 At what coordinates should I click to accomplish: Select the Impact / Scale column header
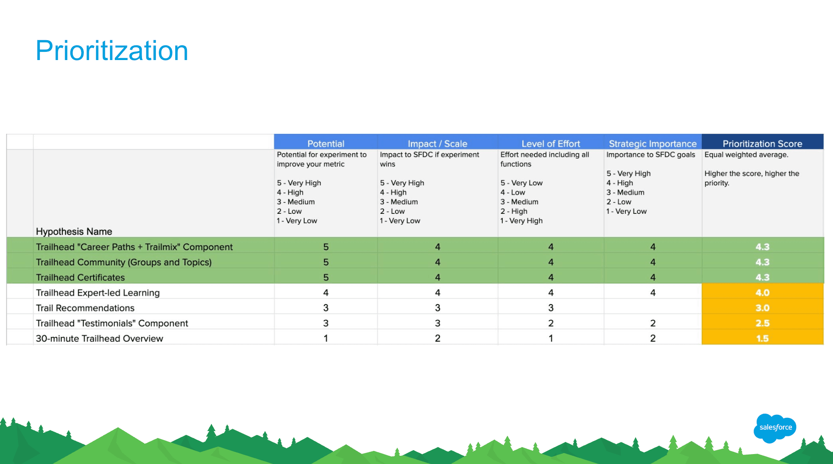tap(438, 143)
